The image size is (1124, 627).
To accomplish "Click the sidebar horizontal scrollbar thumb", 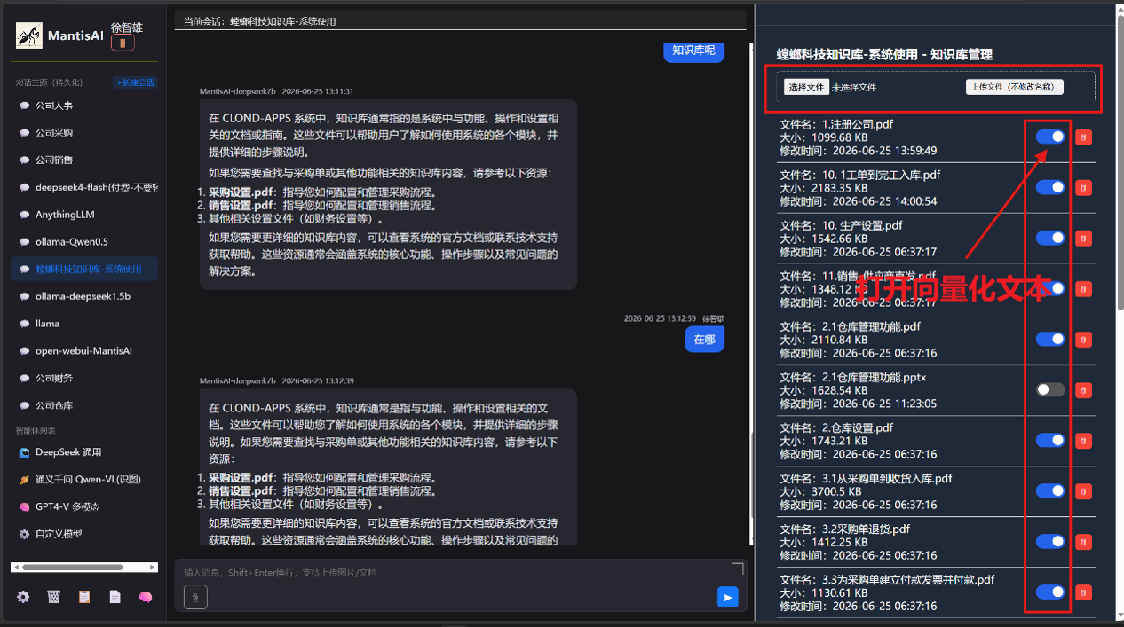I will (x=71, y=567).
